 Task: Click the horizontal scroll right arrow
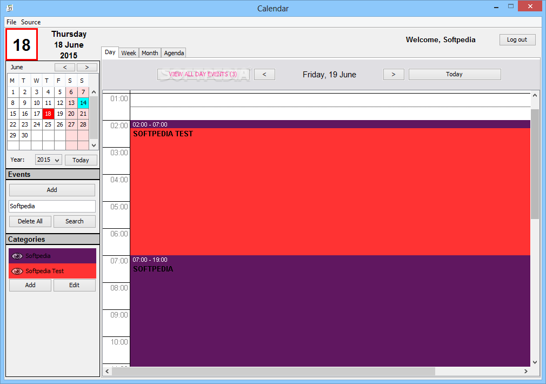526,372
